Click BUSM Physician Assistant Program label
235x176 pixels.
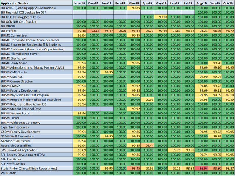pyautogui.click(x=37, y=95)
